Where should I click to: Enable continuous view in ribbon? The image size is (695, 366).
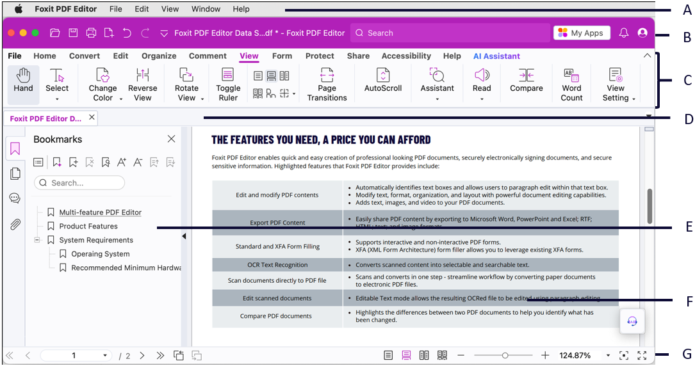pyautogui.click(x=271, y=76)
